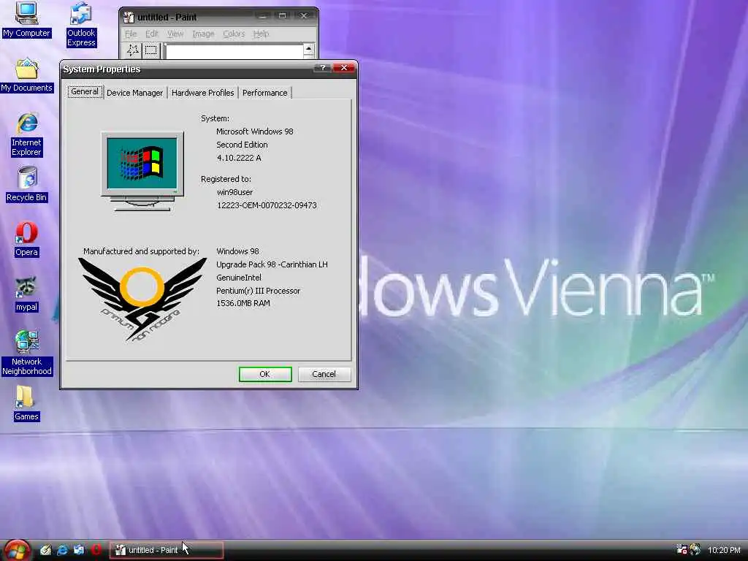Image resolution: width=748 pixels, height=561 pixels.
Task: Click the System Properties help question button
Action: (323, 68)
